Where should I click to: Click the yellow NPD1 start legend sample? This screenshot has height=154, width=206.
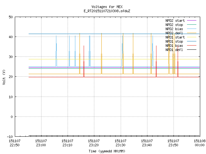[192, 37]
